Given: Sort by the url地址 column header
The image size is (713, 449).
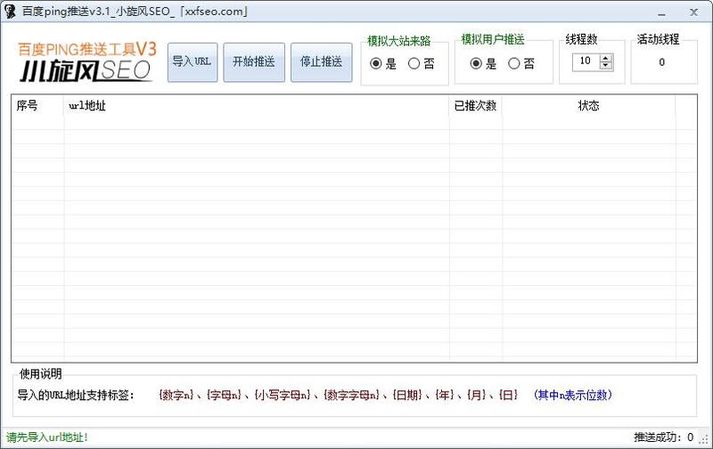Looking at the screenshot, I should 256,106.
